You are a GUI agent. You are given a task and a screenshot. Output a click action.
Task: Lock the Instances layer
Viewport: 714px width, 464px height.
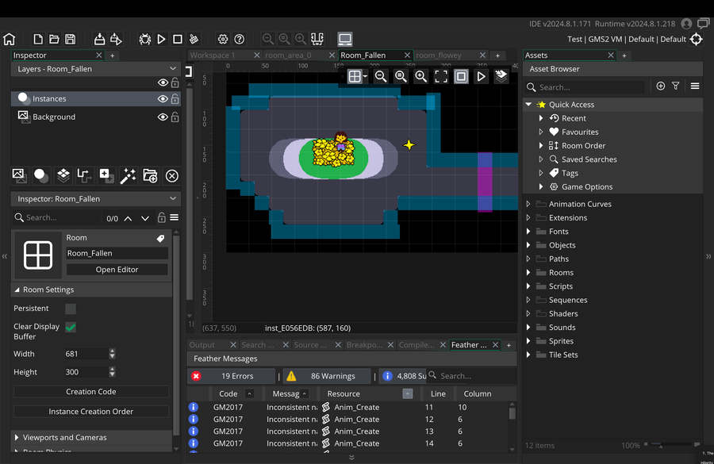pos(175,99)
